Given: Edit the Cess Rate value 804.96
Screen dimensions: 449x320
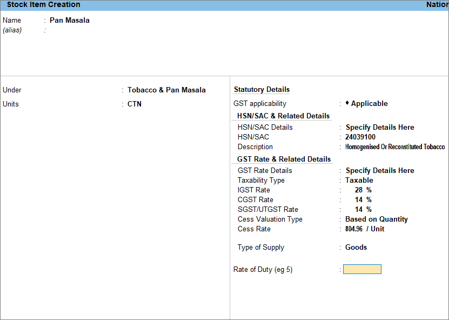Looking at the screenshot, I should pyautogui.click(x=354, y=229).
